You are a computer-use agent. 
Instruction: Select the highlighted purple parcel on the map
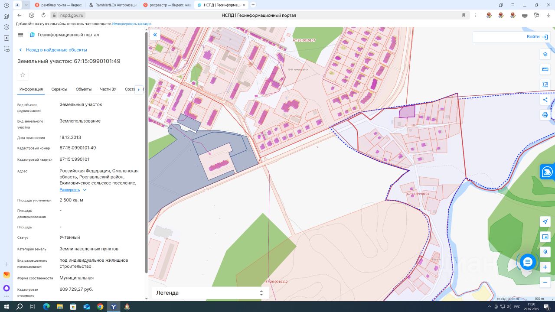click(407, 111)
